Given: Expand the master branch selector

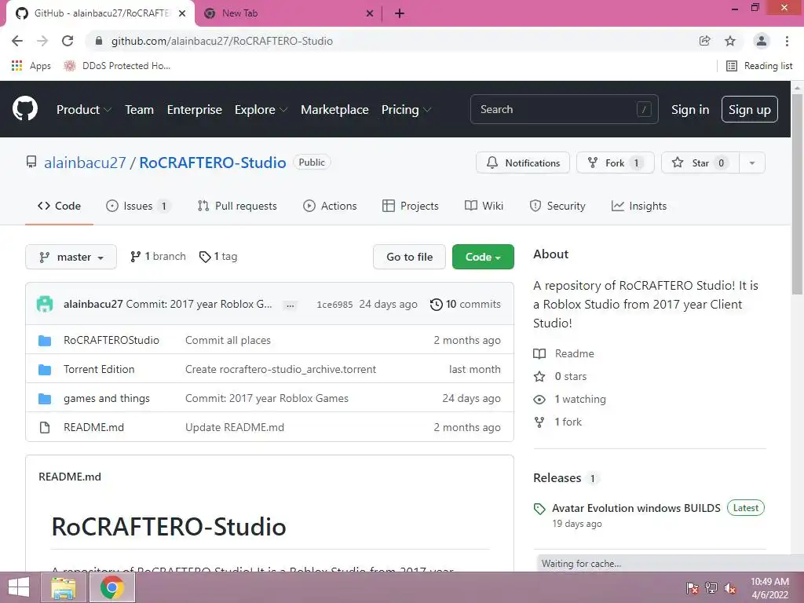Looking at the screenshot, I should pos(71,257).
